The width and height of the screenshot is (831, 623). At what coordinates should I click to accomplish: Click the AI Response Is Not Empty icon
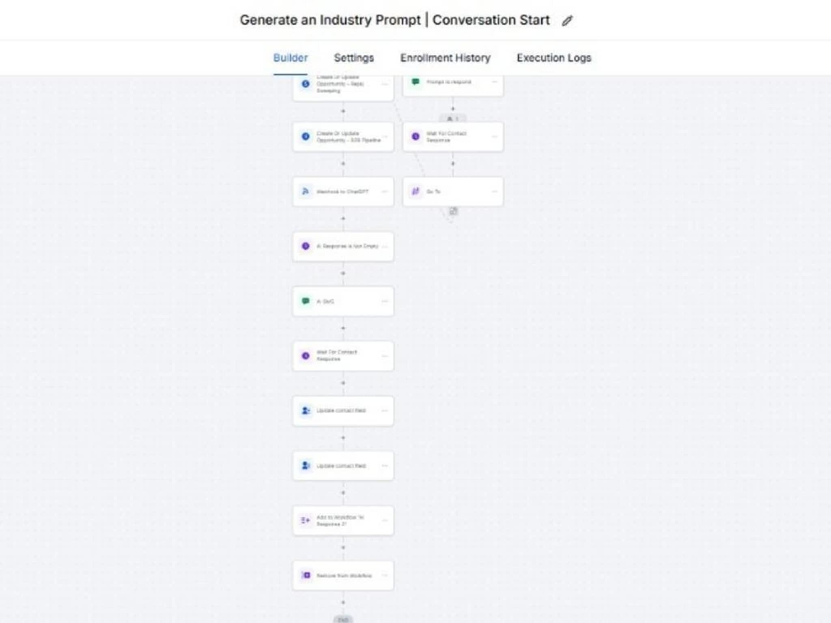click(x=306, y=246)
